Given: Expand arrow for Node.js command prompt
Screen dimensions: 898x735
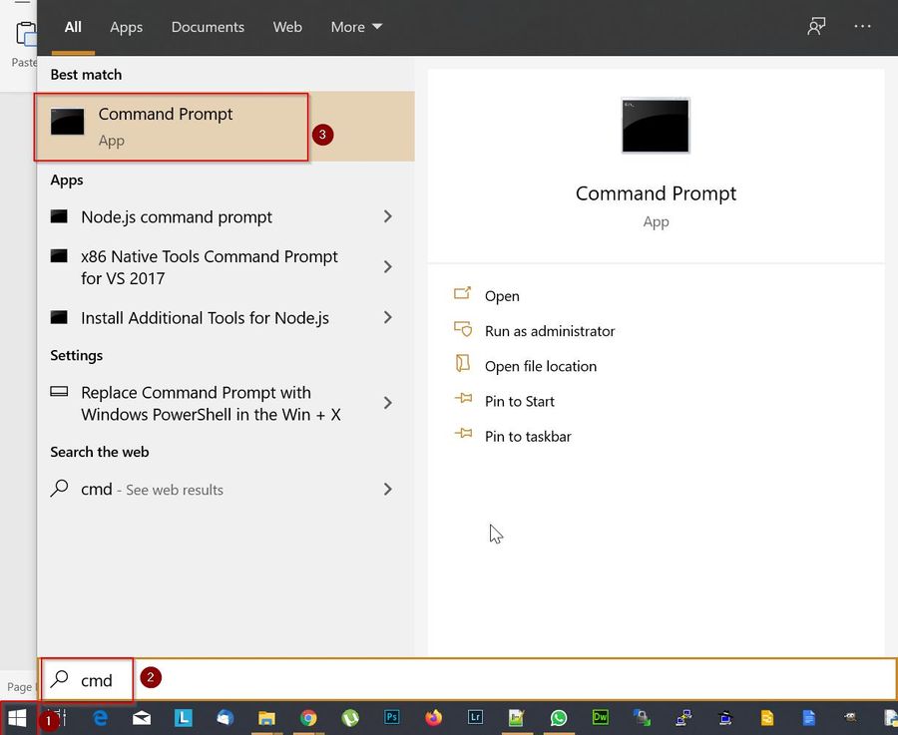Looking at the screenshot, I should tap(388, 216).
